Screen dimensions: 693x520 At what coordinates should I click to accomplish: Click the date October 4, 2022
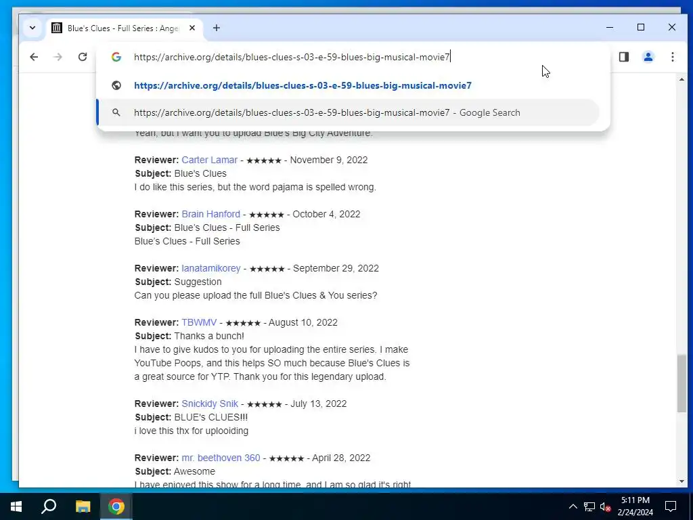coord(326,214)
